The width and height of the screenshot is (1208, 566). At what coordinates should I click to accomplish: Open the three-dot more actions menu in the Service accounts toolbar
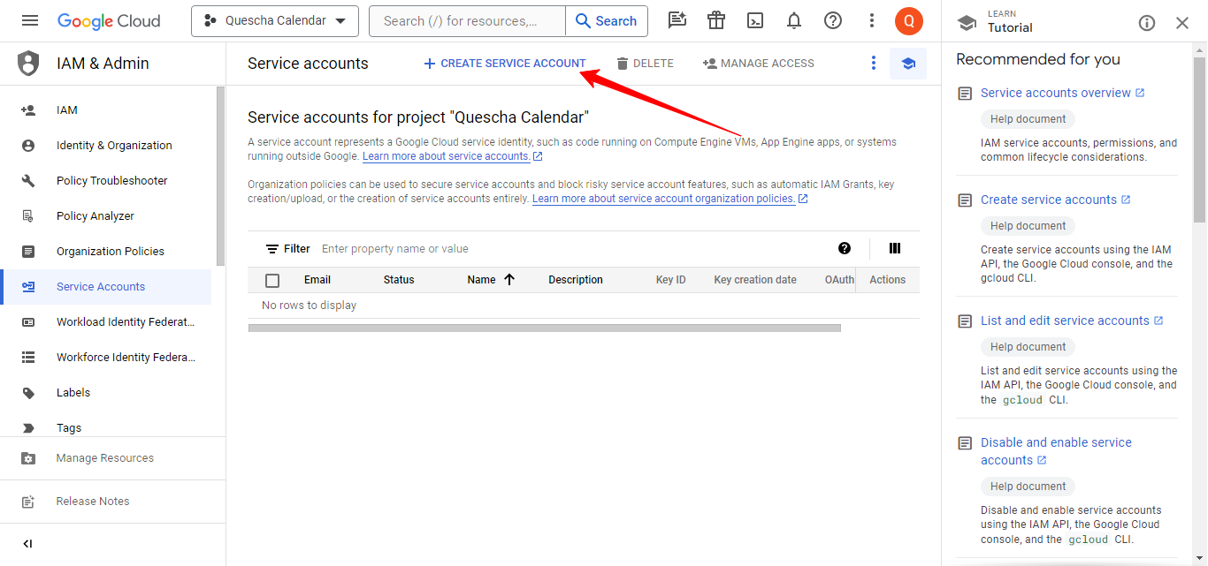(x=873, y=64)
